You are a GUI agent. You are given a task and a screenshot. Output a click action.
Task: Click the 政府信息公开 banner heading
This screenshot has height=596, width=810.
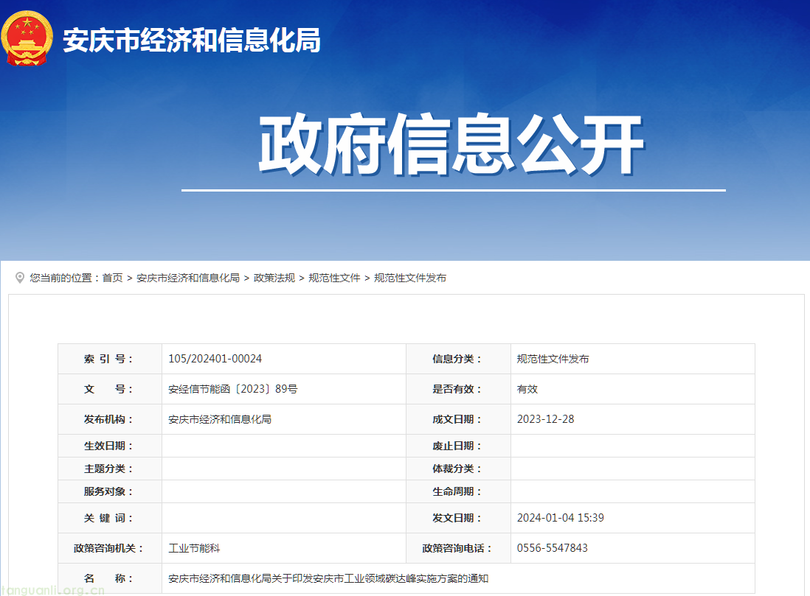point(451,144)
